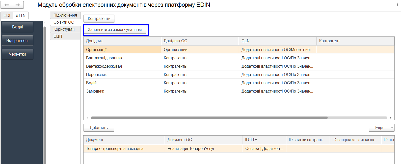The image size is (401, 164).
Task: Select the Вантажоодержувач row
Action: (239, 66)
